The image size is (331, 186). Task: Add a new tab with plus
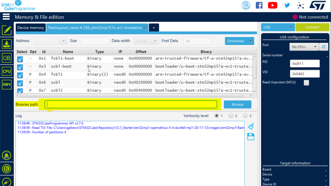click(x=154, y=28)
